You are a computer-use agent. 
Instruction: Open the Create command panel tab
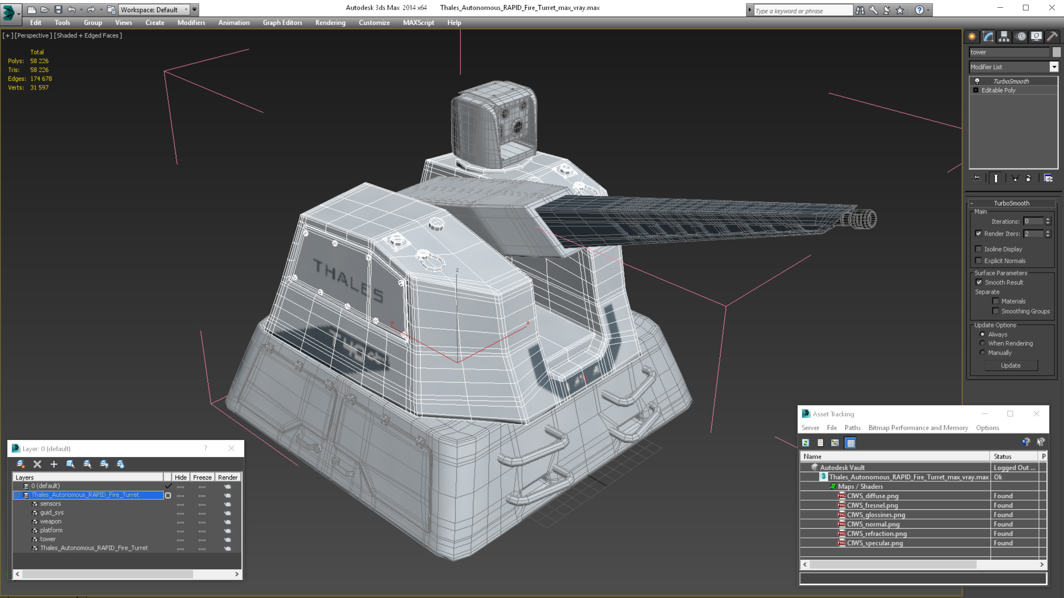(972, 36)
